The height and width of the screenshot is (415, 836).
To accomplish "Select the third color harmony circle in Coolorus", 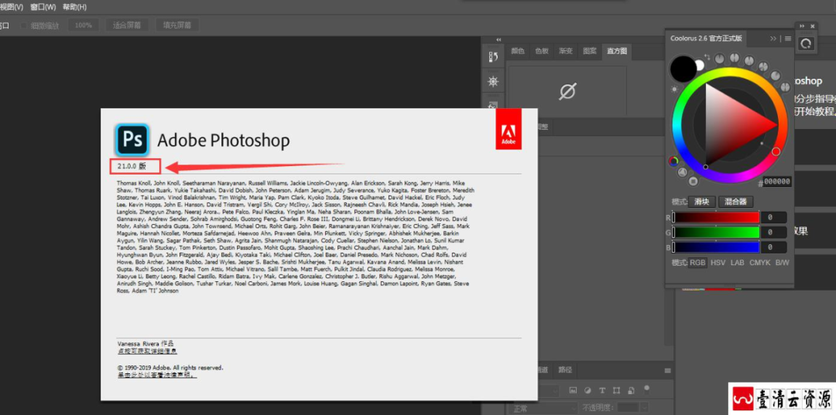I will (x=749, y=60).
